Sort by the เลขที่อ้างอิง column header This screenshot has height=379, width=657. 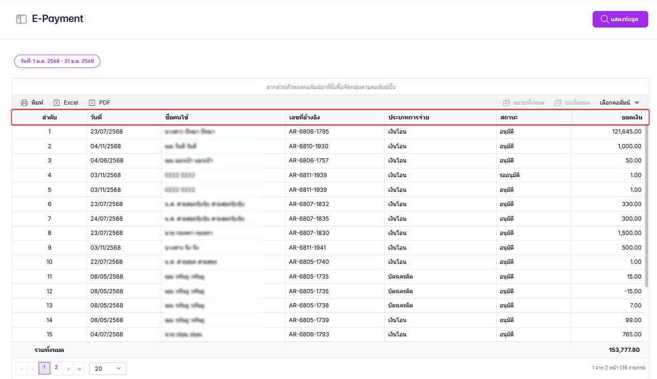335,117
